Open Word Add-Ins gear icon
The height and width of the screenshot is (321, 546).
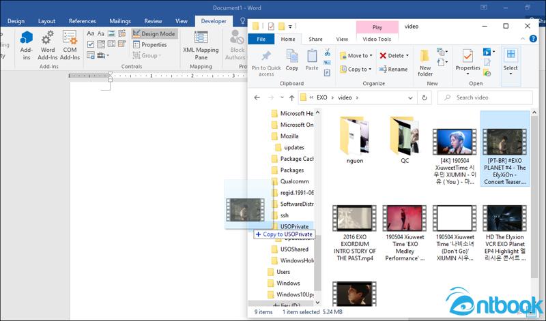pos(48,45)
